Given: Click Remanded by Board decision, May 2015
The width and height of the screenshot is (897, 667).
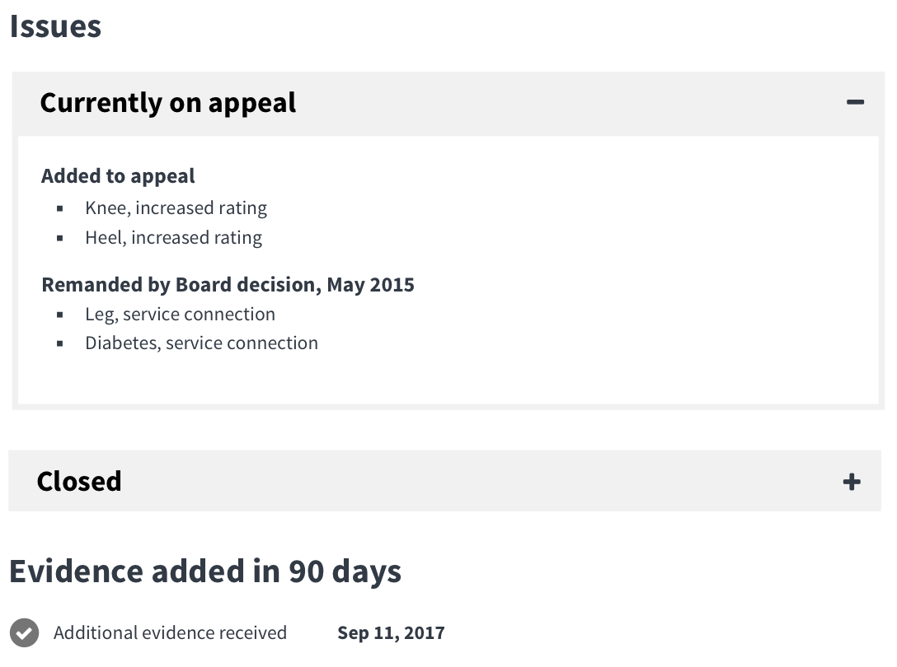Looking at the screenshot, I should pos(228,285).
